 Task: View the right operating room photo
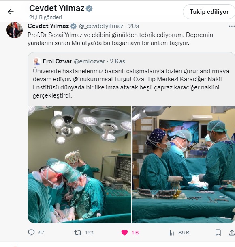click(x=184, y=164)
